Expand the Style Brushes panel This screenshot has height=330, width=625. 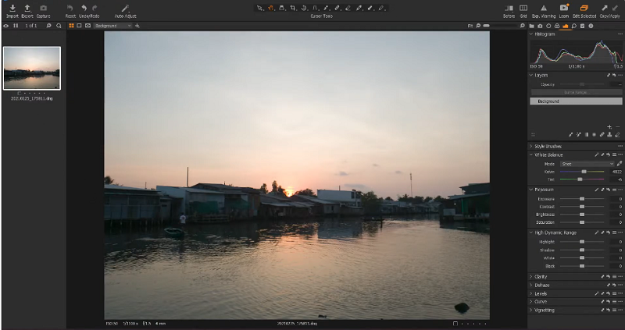pyautogui.click(x=531, y=147)
